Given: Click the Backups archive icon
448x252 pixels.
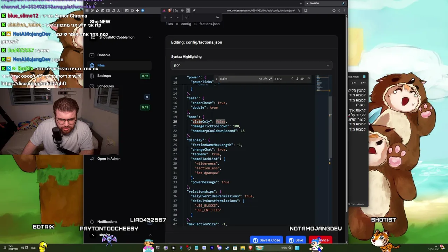Looking at the screenshot, I should coord(92,76).
